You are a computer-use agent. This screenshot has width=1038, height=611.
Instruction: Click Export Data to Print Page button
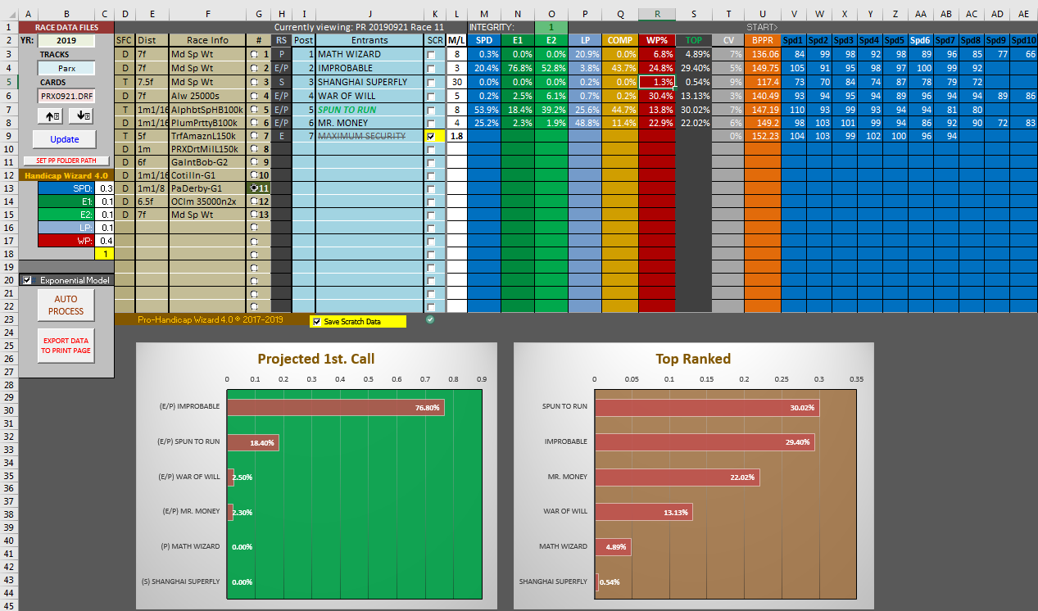[66, 345]
